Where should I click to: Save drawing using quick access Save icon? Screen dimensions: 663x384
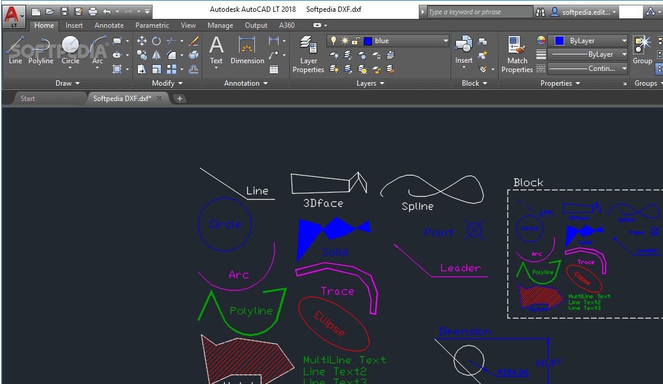pos(64,11)
